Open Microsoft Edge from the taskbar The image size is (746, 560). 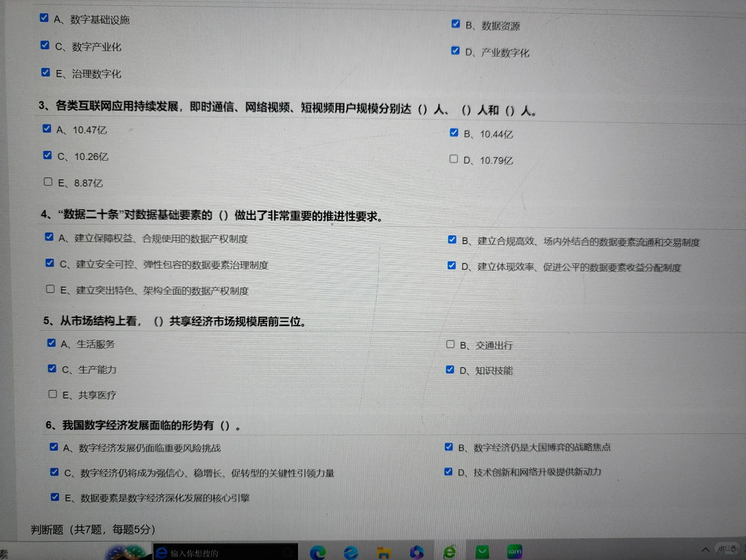click(x=318, y=552)
